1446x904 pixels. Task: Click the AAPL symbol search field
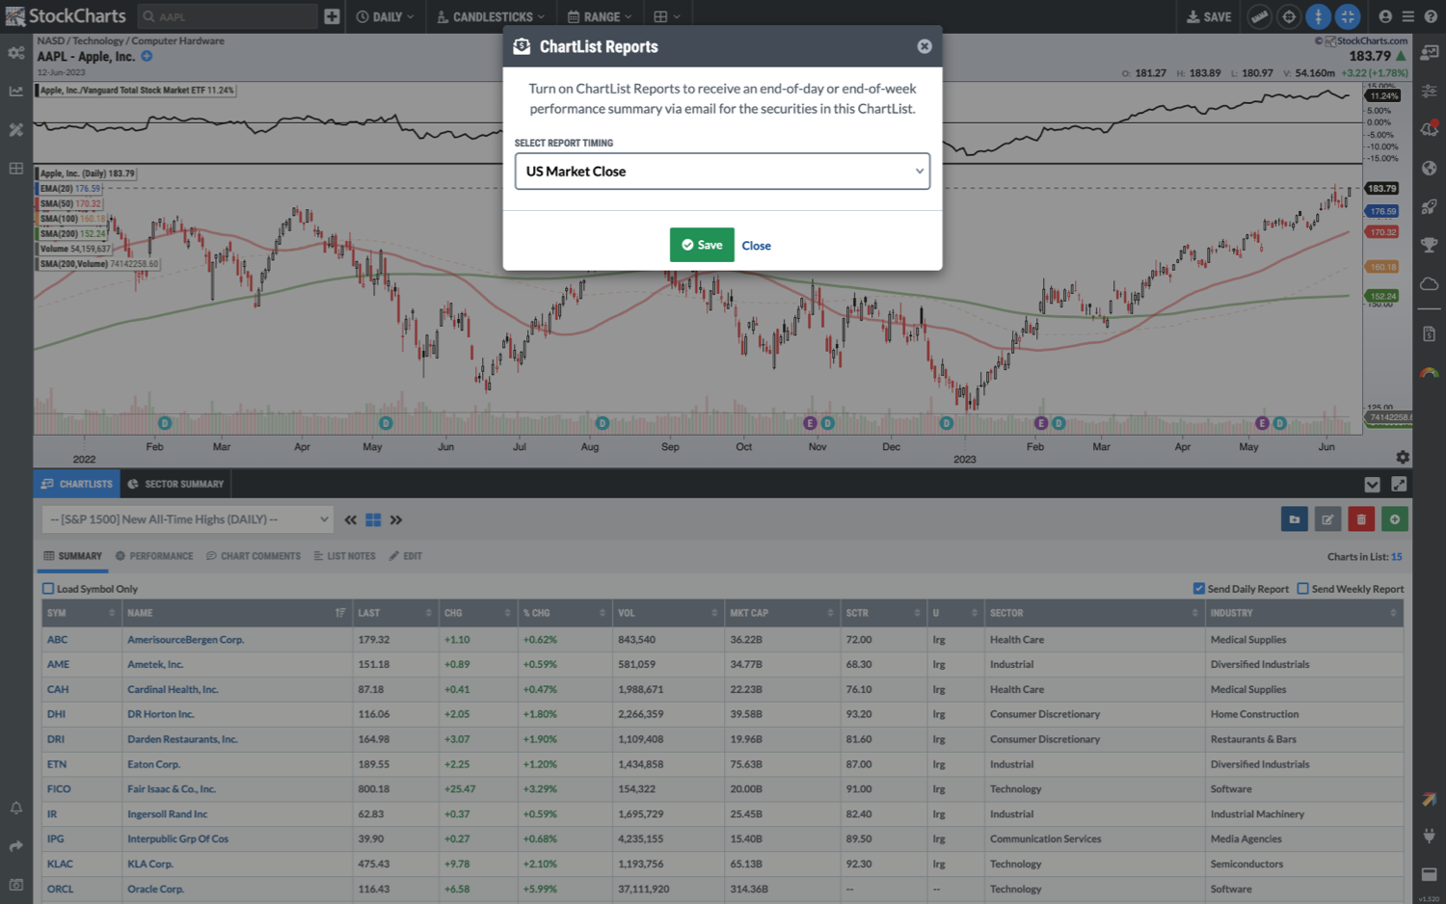point(231,16)
